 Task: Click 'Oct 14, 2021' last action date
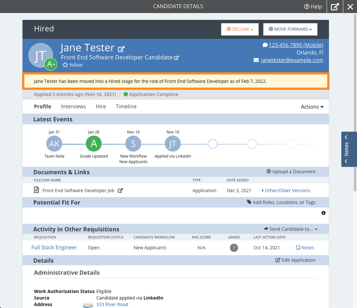[x=267, y=248]
